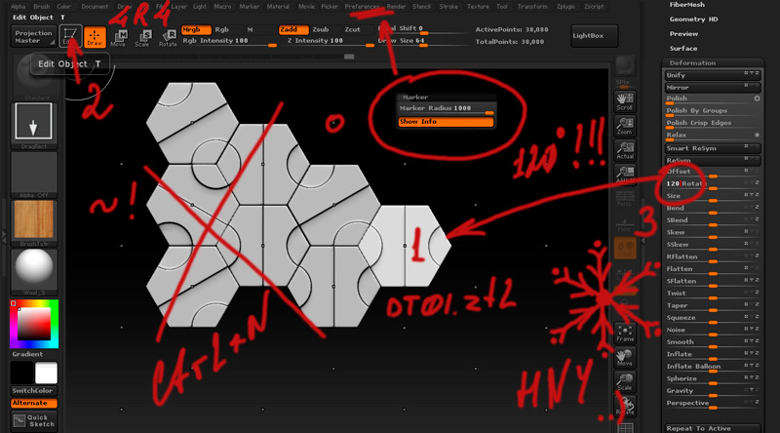Expand the Surface subpalette

pos(683,49)
